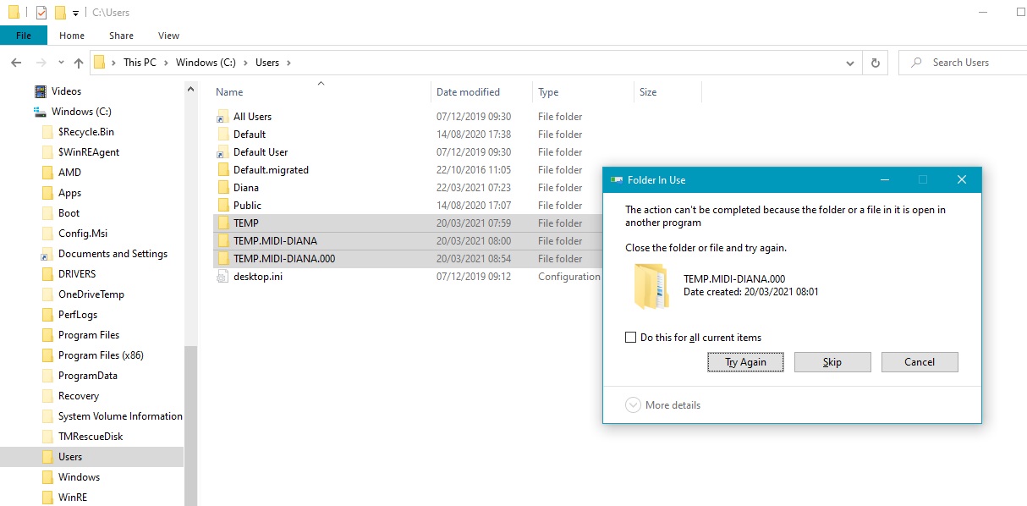The width and height of the screenshot is (1027, 506).
Task: Select Program Files (x86) in the tree
Action: pos(101,355)
